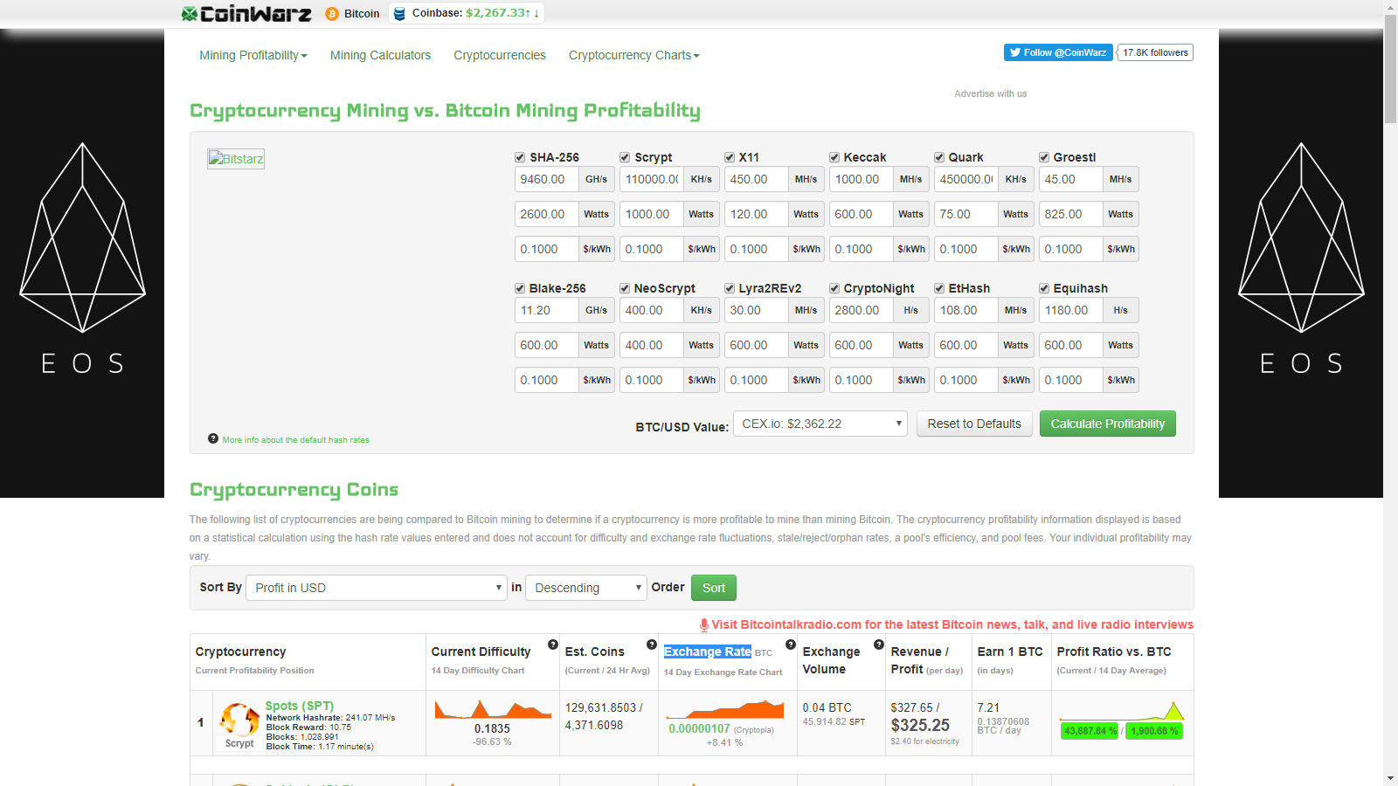Toggle the NeoScrypt checkbox
This screenshot has width=1398, height=786.
(x=625, y=288)
